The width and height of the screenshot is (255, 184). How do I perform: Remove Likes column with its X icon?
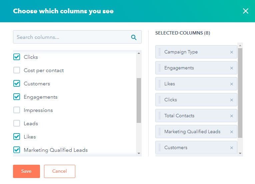pyautogui.click(x=232, y=84)
